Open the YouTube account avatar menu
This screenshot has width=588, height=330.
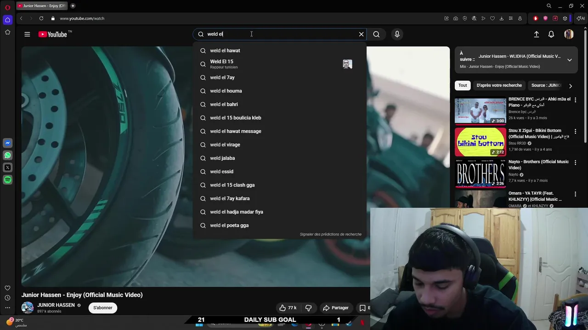(x=569, y=34)
